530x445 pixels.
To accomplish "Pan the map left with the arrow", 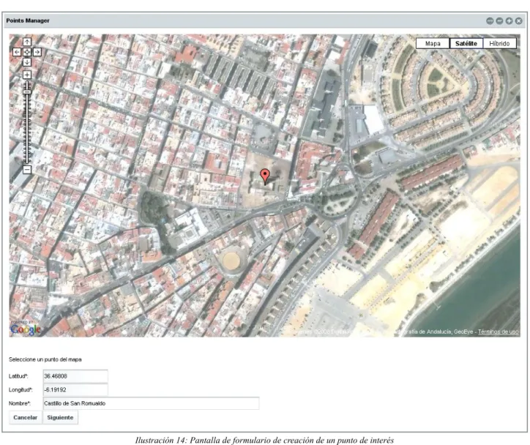I will (x=17, y=52).
